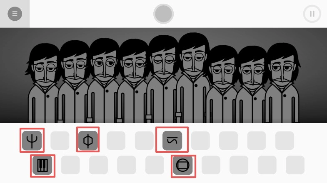Select the circle-with-square sound icon

click(183, 165)
